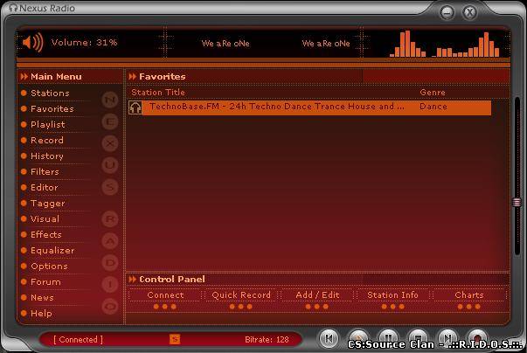Collapse the Favorites panel header arrows
This screenshot has width=527, height=353.
coord(133,77)
